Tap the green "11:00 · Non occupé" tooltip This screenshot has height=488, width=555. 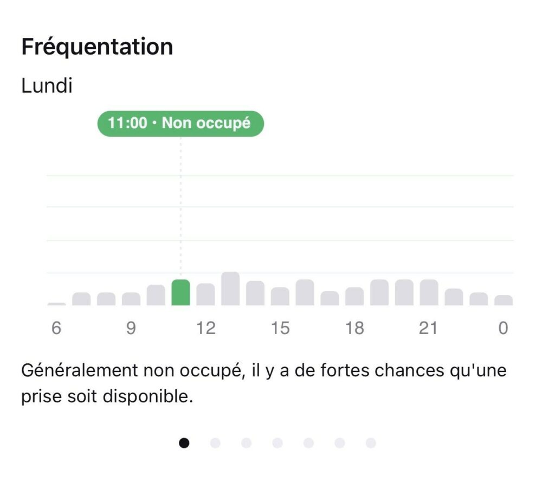180,123
